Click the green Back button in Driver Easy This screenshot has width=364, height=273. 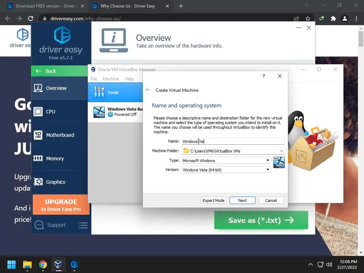click(59, 71)
